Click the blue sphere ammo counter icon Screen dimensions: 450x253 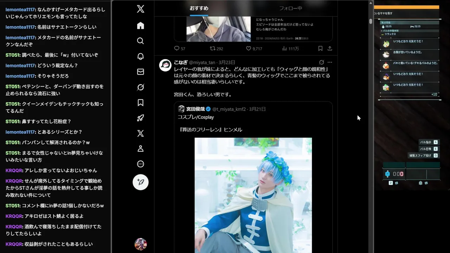click(x=387, y=174)
